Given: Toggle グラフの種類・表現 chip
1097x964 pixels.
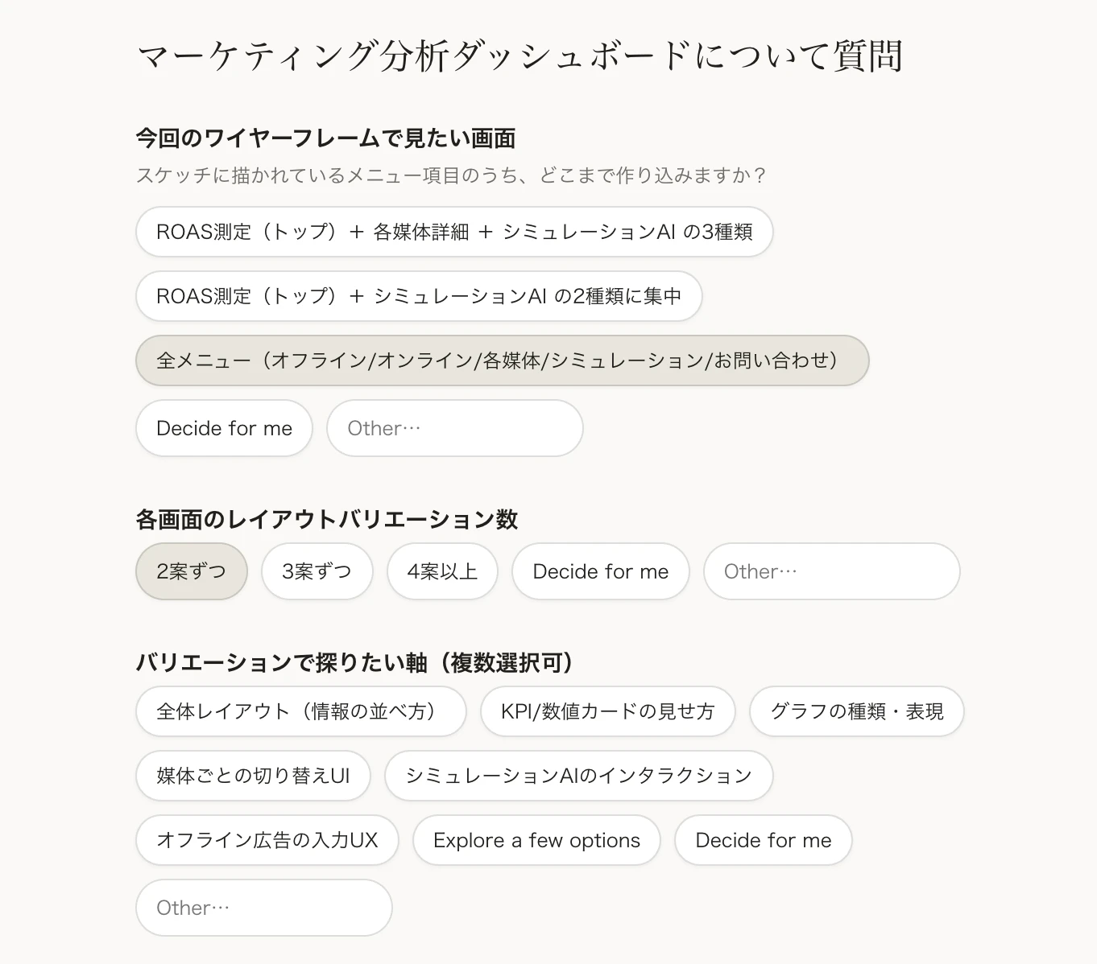Looking at the screenshot, I should [x=857, y=711].
